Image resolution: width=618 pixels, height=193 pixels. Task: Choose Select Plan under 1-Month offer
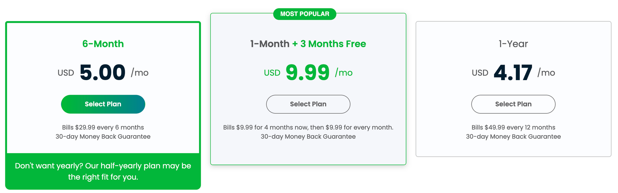click(x=308, y=104)
